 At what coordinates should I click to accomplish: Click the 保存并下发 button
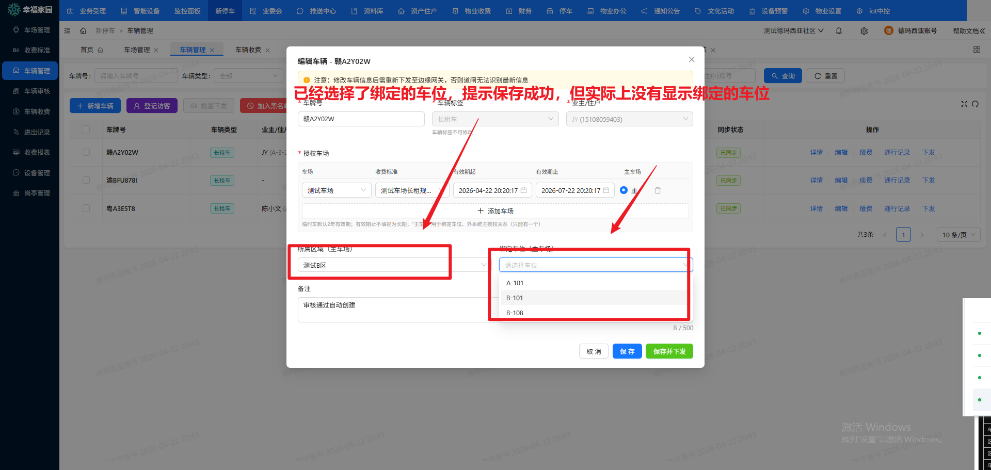(669, 351)
